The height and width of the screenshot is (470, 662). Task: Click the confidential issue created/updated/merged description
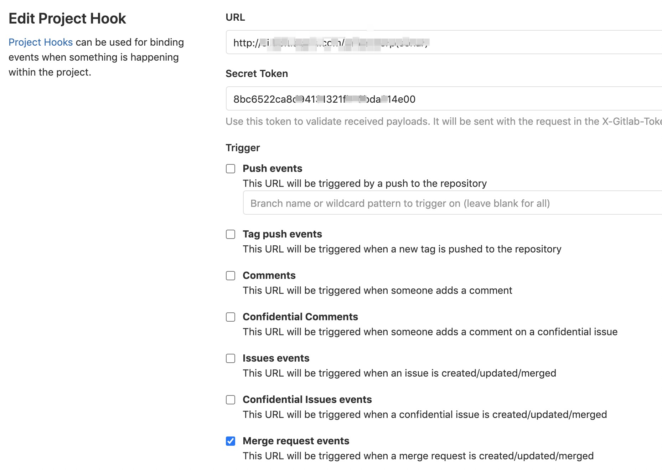pyautogui.click(x=425, y=414)
